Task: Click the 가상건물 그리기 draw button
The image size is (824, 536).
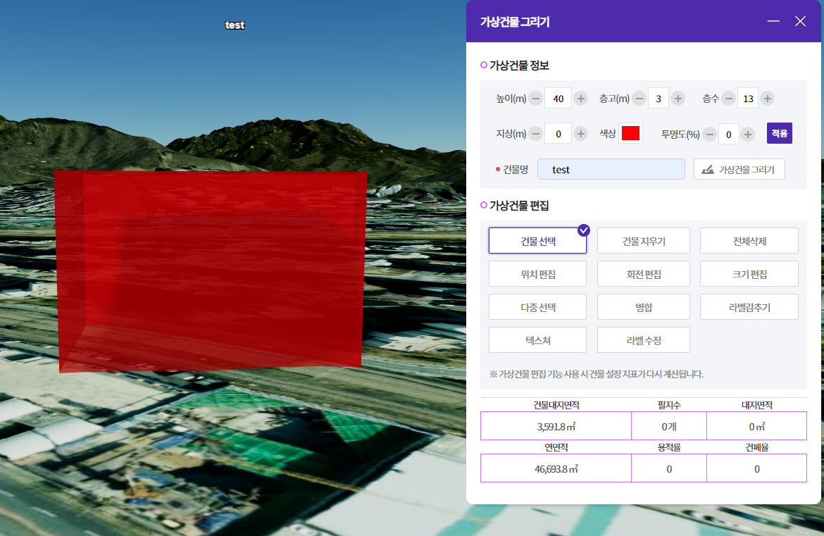Action: pos(739,169)
